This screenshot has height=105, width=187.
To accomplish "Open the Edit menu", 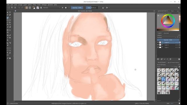I will [12, 5].
